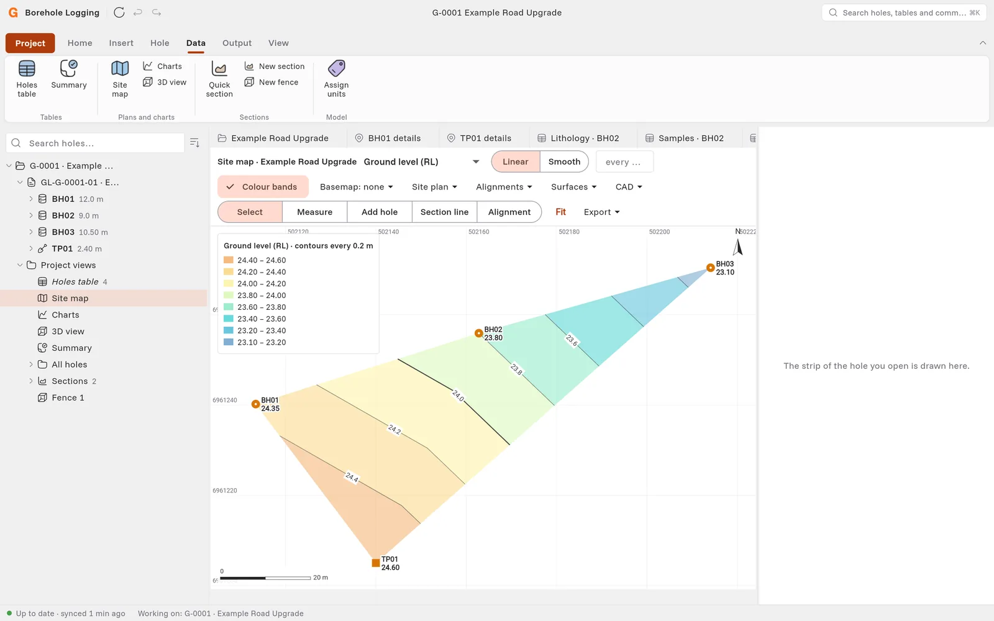994x621 pixels.
Task: Open the Site plan dropdown
Action: click(x=434, y=187)
